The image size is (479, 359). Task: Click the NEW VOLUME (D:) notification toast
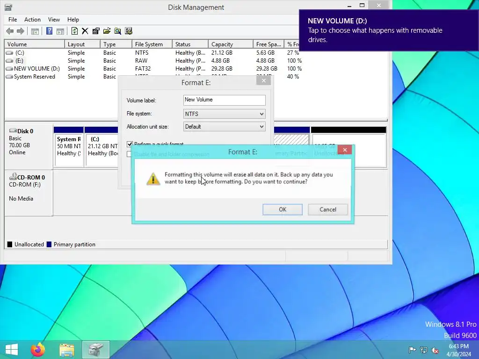click(x=389, y=30)
